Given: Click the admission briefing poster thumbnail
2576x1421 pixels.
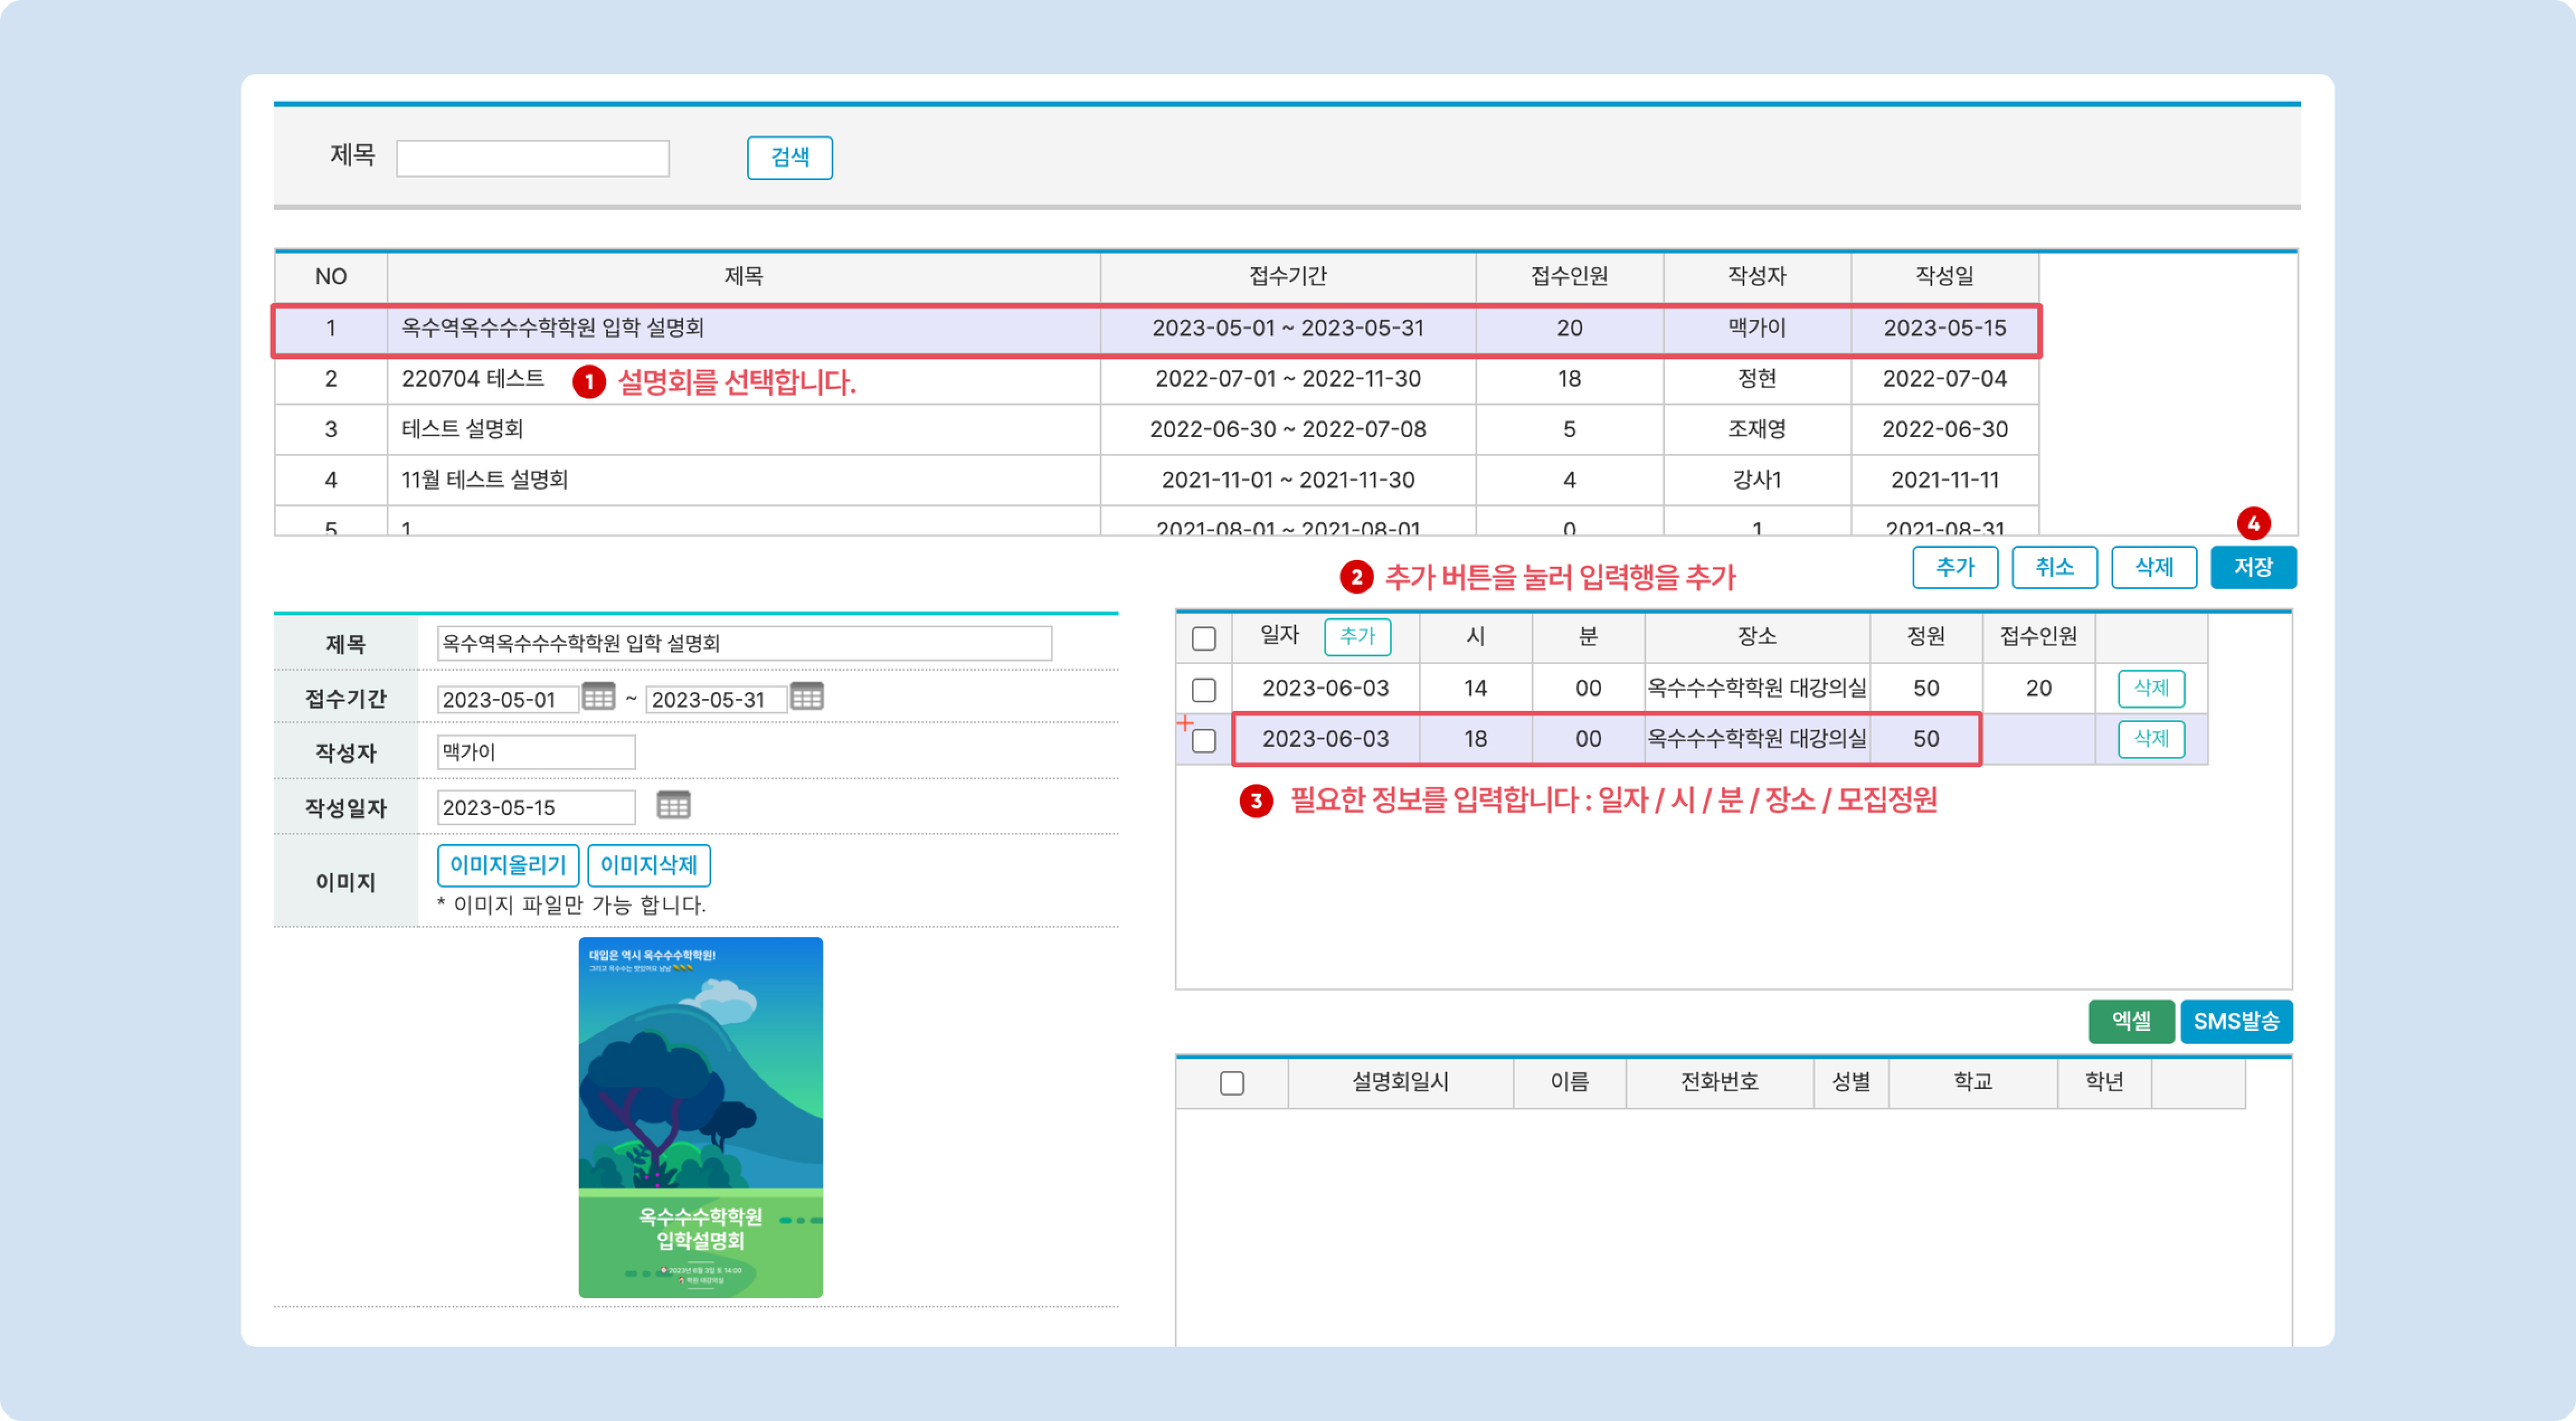Looking at the screenshot, I should click(x=700, y=1117).
